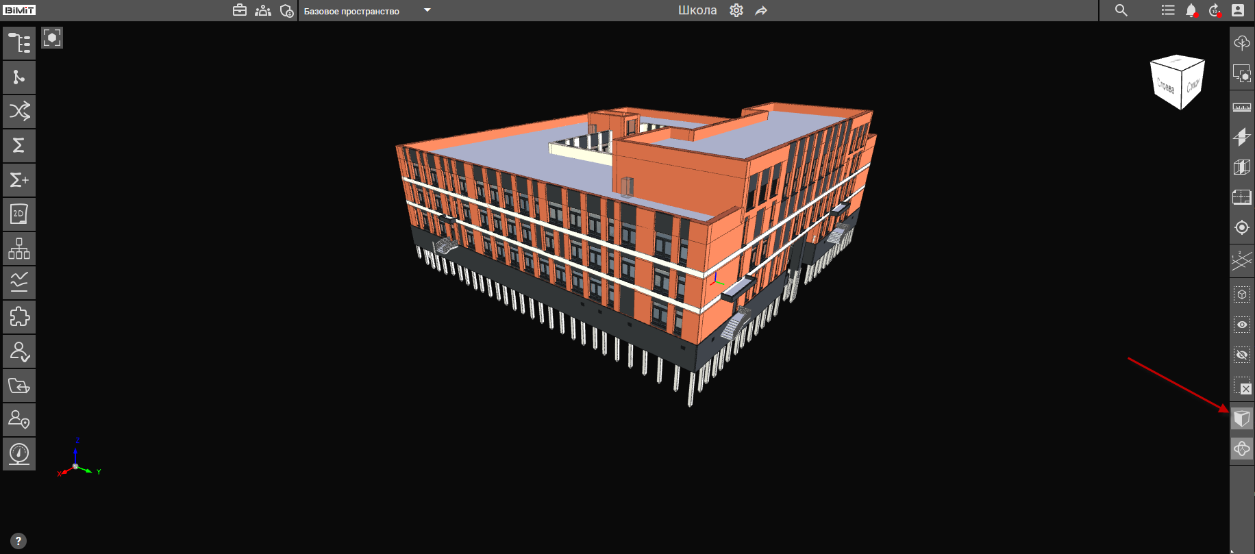Open the briefcase projects menu
The height and width of the screenshot is (554, 1255).
(240, 10)
